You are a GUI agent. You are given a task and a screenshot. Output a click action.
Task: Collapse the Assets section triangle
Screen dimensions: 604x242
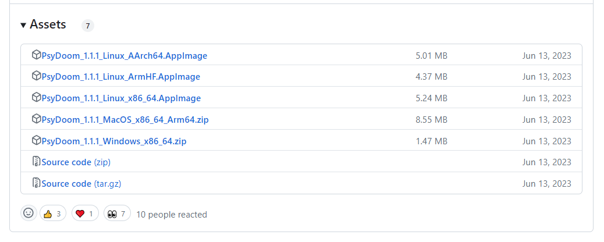pyautogui.click(x=23, y=26)
